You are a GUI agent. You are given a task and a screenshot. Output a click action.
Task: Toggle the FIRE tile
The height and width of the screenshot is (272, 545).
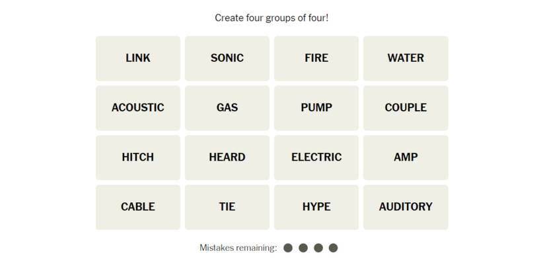(316, 58)
